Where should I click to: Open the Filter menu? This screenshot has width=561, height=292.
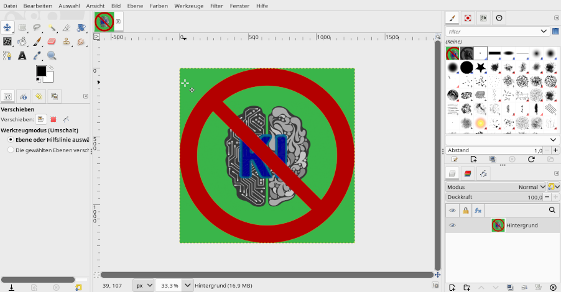216,5
